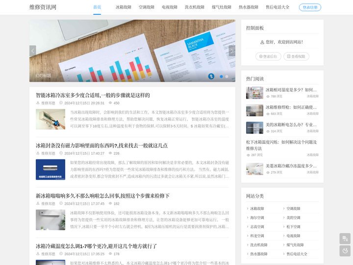Screen dimensions: 353x265
Task: Click the eye icon next to 178 views
Action: click(110, 254)
